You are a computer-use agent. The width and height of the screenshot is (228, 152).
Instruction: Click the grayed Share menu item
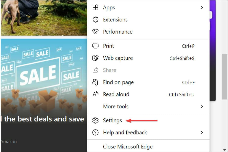(148, 70)
